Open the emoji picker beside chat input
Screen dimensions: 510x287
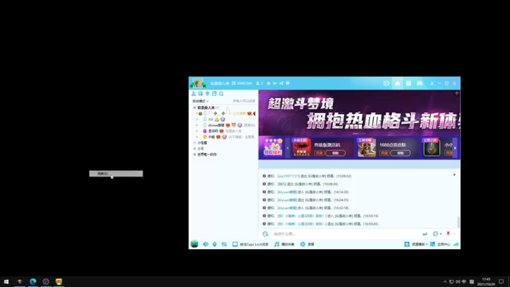pyautogui.click(x=265, y=233)
